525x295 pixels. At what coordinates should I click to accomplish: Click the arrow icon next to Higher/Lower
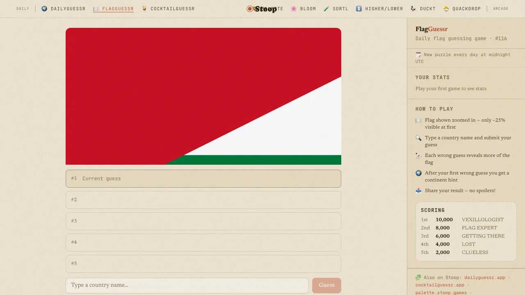[359, 9]
